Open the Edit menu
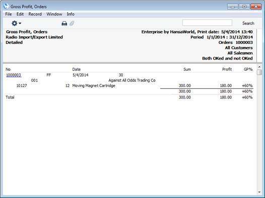265x198 pixels. 20,14
